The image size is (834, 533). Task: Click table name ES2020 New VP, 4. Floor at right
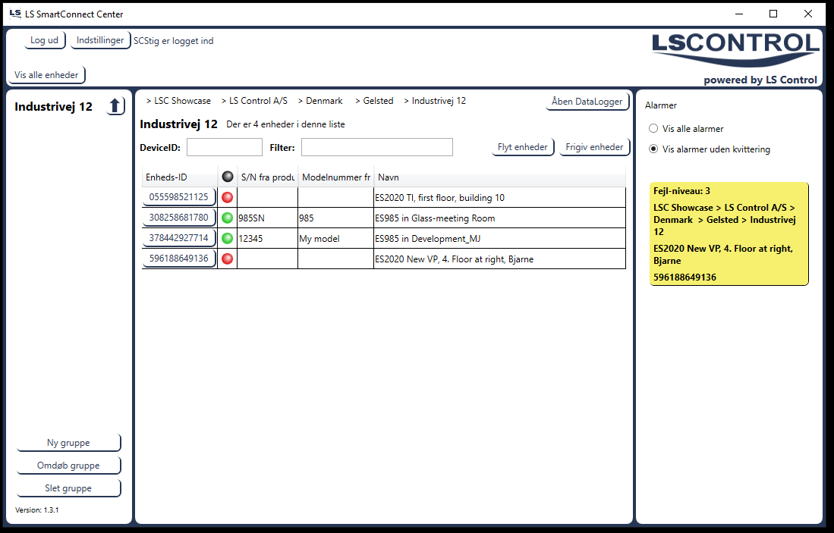(455, 259)
